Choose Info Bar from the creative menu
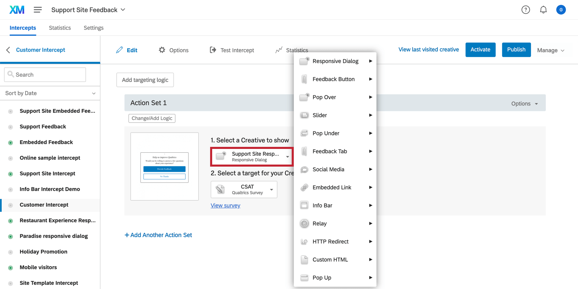 [322, 205]
